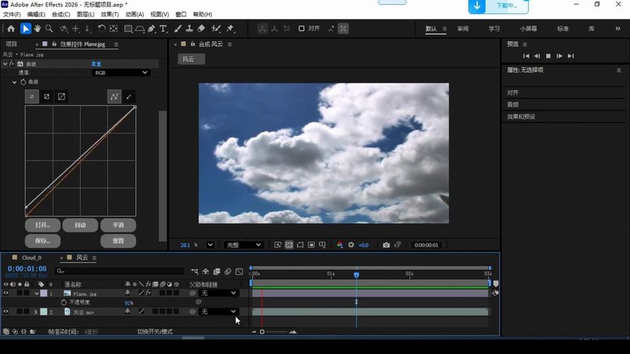
Task: Hide the Plane.jpg layer with eye icon
Action: 6,293
